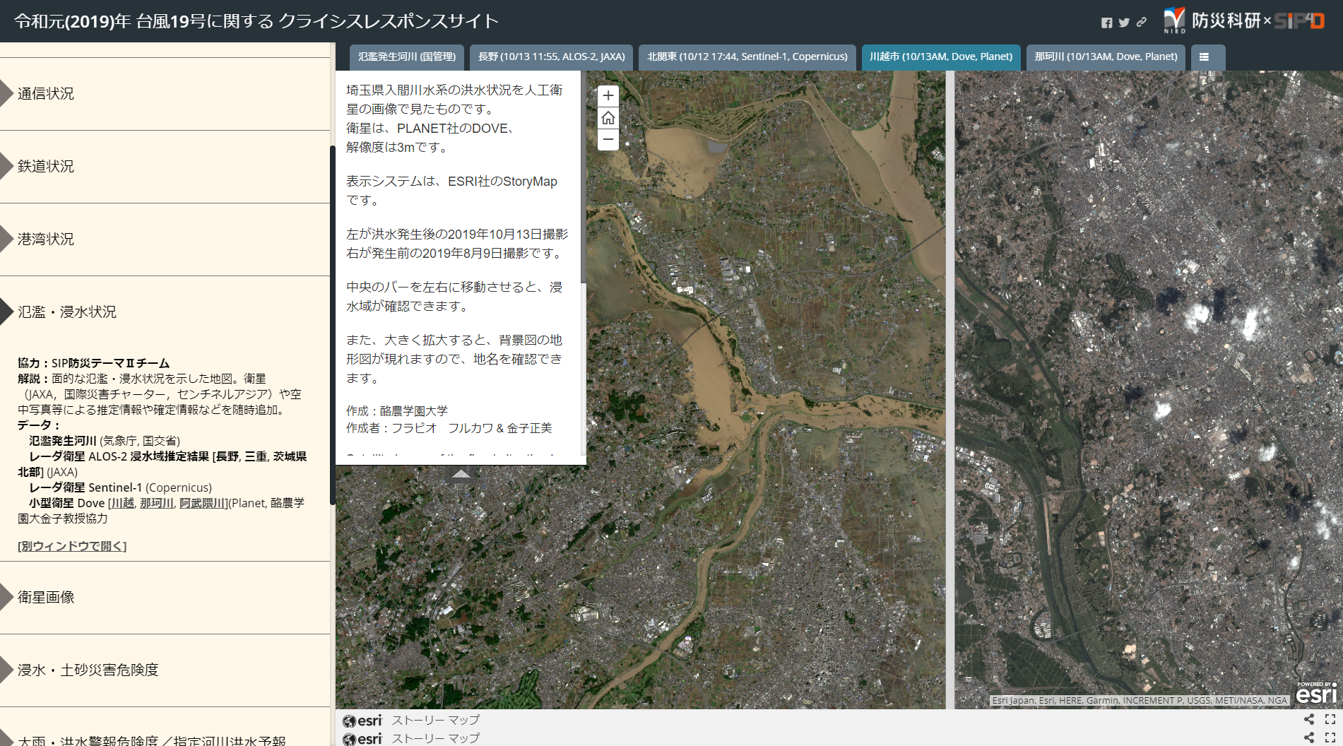The height and width of the screenshot is (746, 1343).
Task: Copy the page link via chain icon
Action: click(x=1141, y=23)
